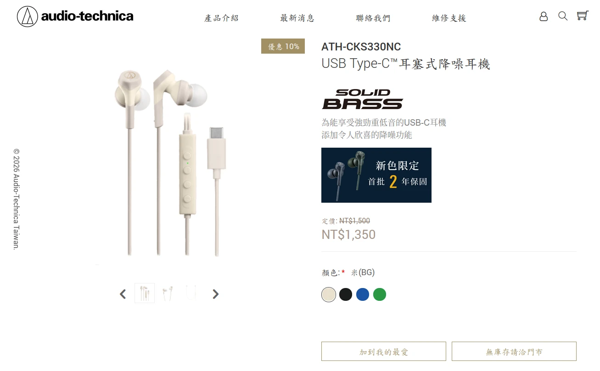600x371 pixels.
Task: Click the Solid Bass logo
Action: coord(362,99)
